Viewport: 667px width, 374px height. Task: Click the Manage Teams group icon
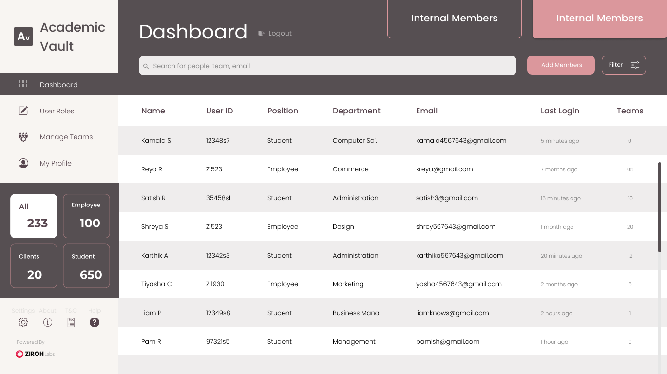pyautogui.click(x=23, y=137)
